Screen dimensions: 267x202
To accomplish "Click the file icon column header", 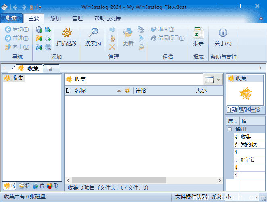I will pos(68,91).
